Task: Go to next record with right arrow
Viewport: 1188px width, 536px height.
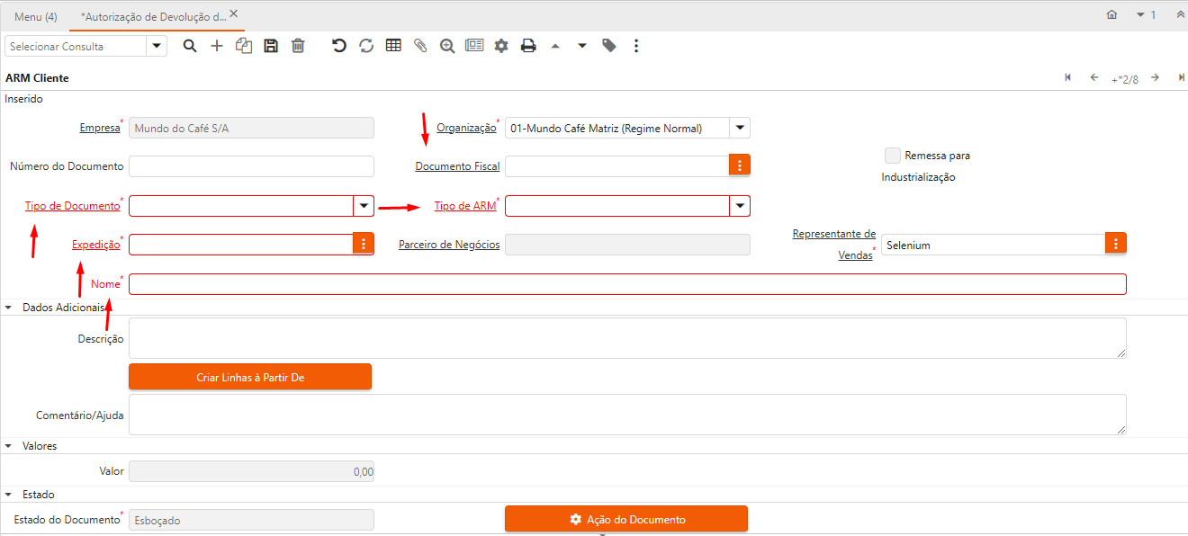Action: 1155,78
